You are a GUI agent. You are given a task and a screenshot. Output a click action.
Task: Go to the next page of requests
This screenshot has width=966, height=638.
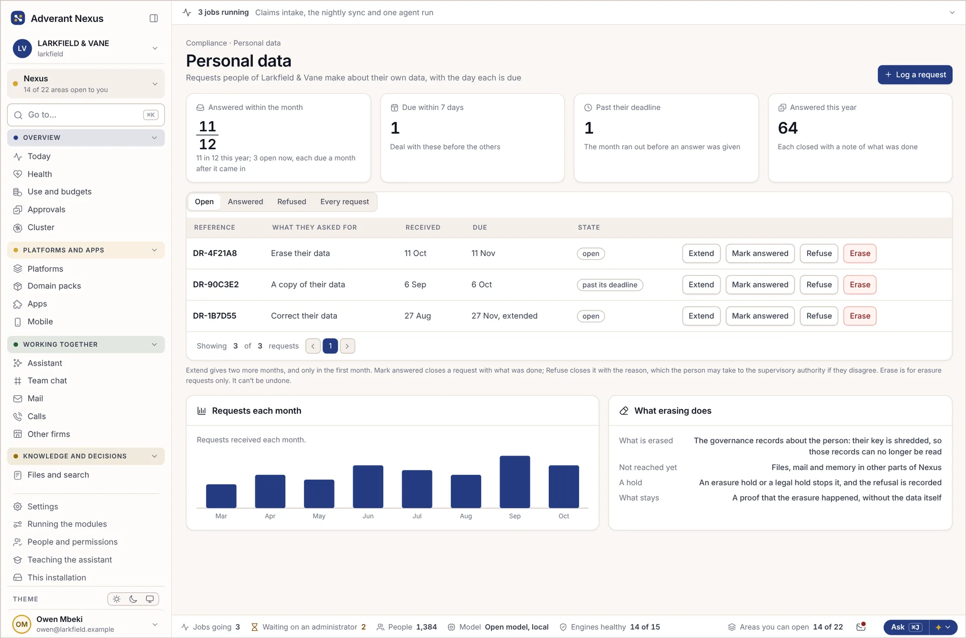[x=347, y=346]
